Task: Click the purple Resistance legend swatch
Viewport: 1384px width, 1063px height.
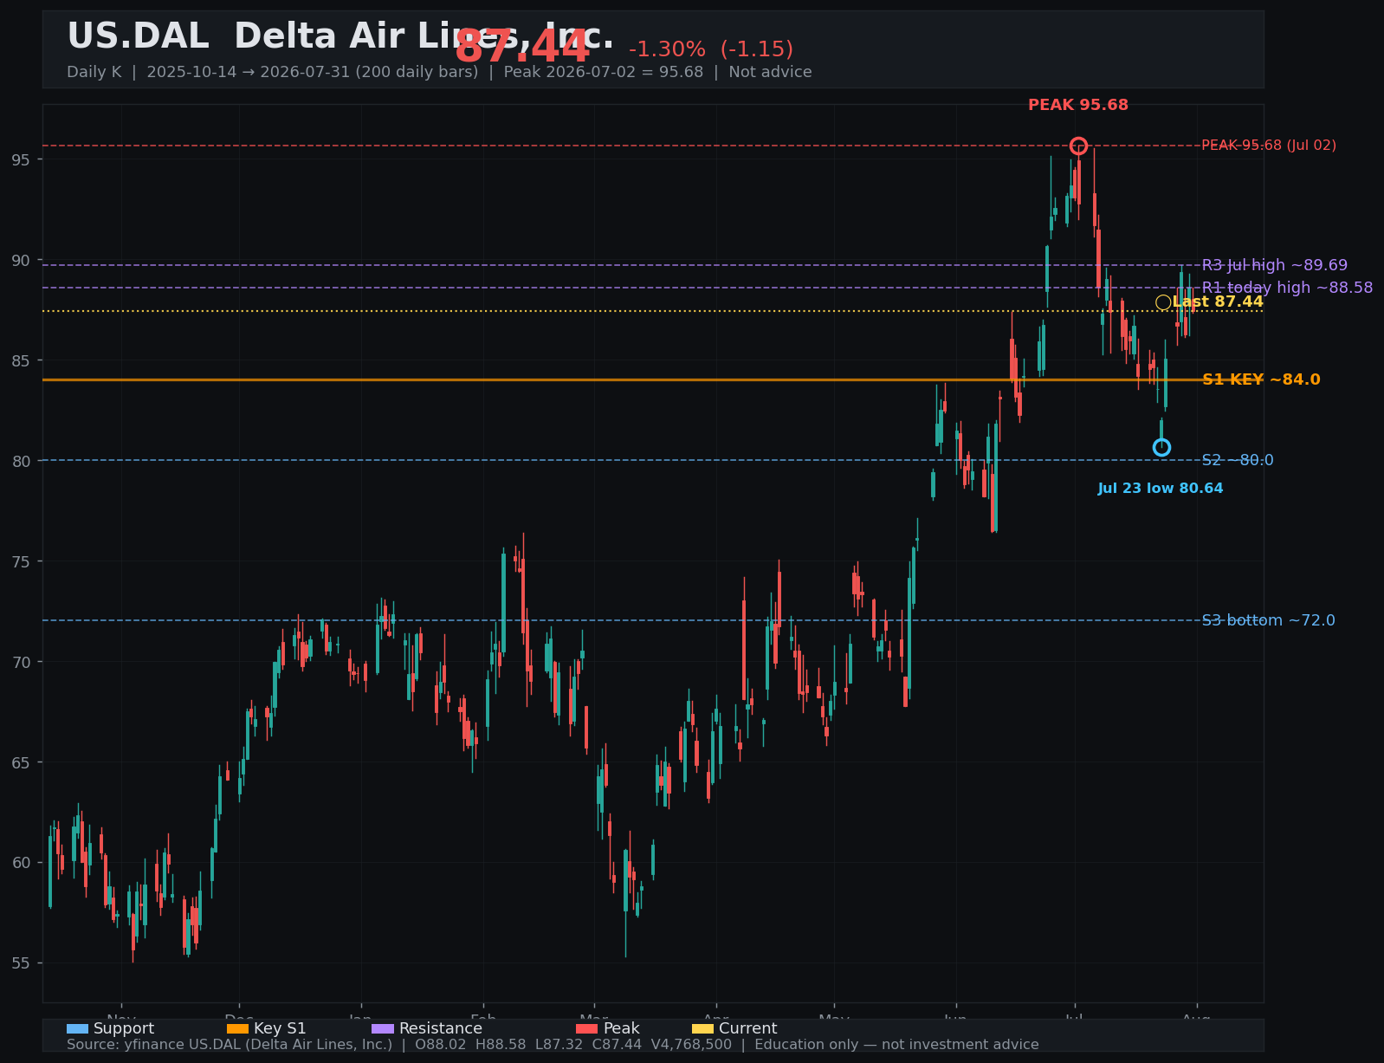Action: click(x=383, y=1028)
